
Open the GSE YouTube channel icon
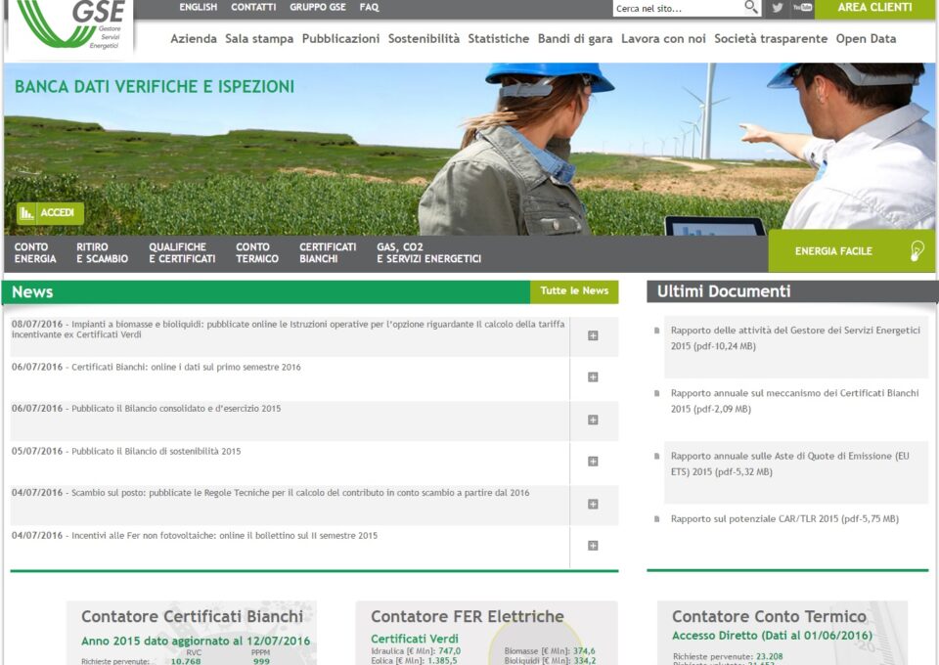[x=802, y=8]
